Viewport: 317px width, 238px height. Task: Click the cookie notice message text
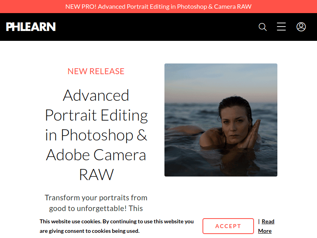coord(116,226)
